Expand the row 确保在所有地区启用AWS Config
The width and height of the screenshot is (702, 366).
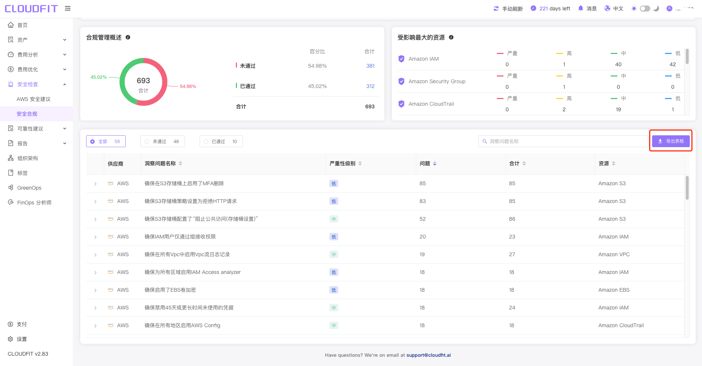95,326
